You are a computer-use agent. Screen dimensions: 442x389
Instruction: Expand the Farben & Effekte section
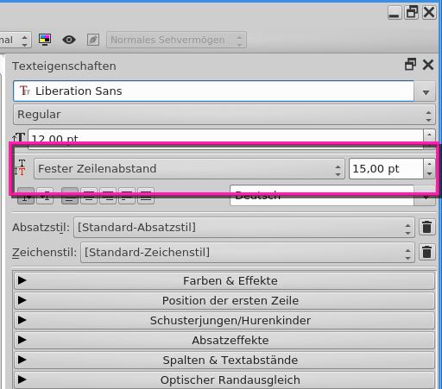click(224, 280)
